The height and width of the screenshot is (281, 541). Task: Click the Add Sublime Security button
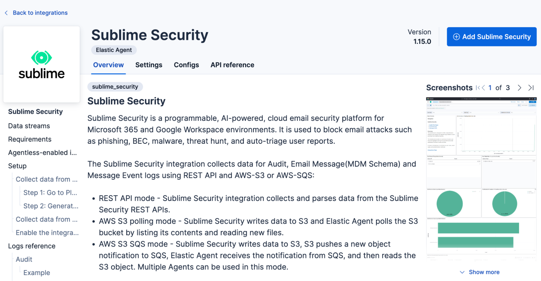(x=491, y=37)
